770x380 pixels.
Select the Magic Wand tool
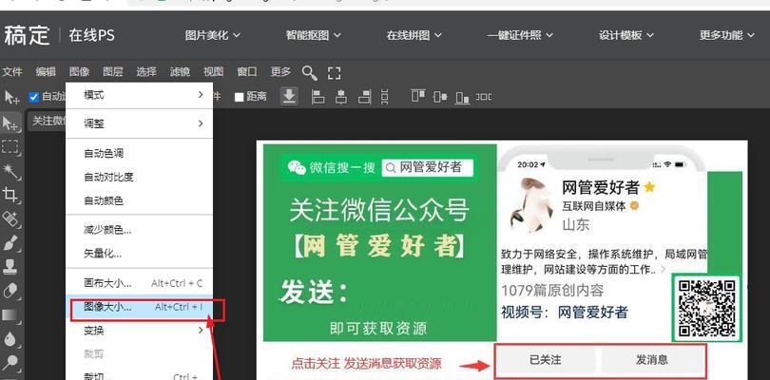(x=10, y=170)
